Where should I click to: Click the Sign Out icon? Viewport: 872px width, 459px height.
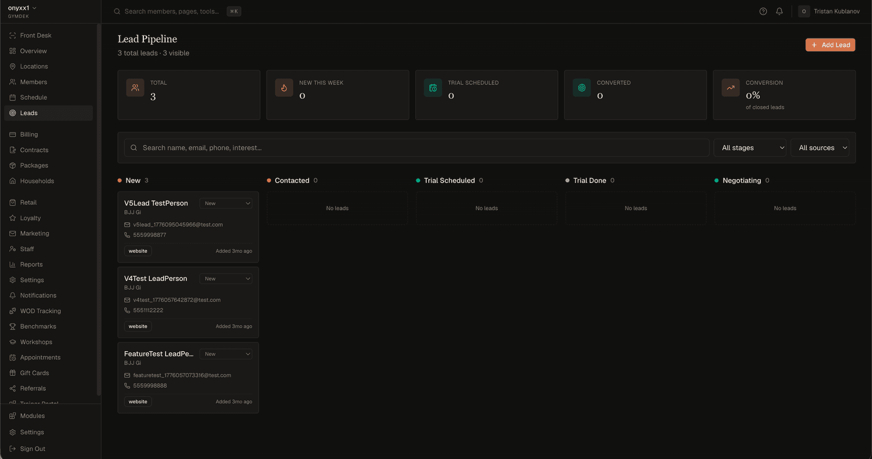(x=13, y=449)
